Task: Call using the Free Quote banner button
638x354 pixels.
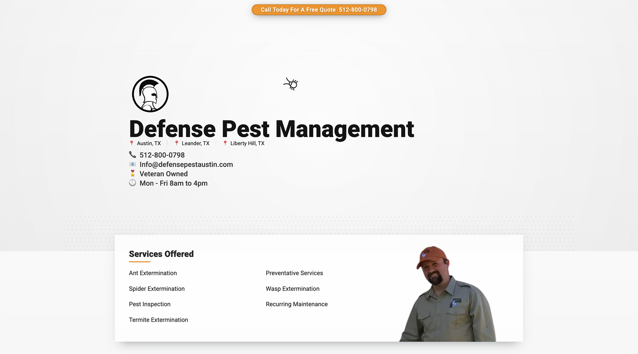Action: click(x=319, y=10)
